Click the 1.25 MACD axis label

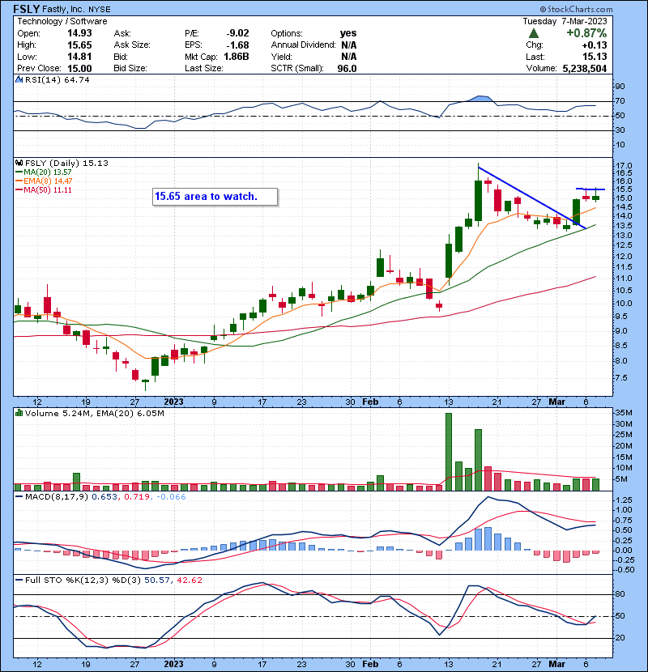624,500
